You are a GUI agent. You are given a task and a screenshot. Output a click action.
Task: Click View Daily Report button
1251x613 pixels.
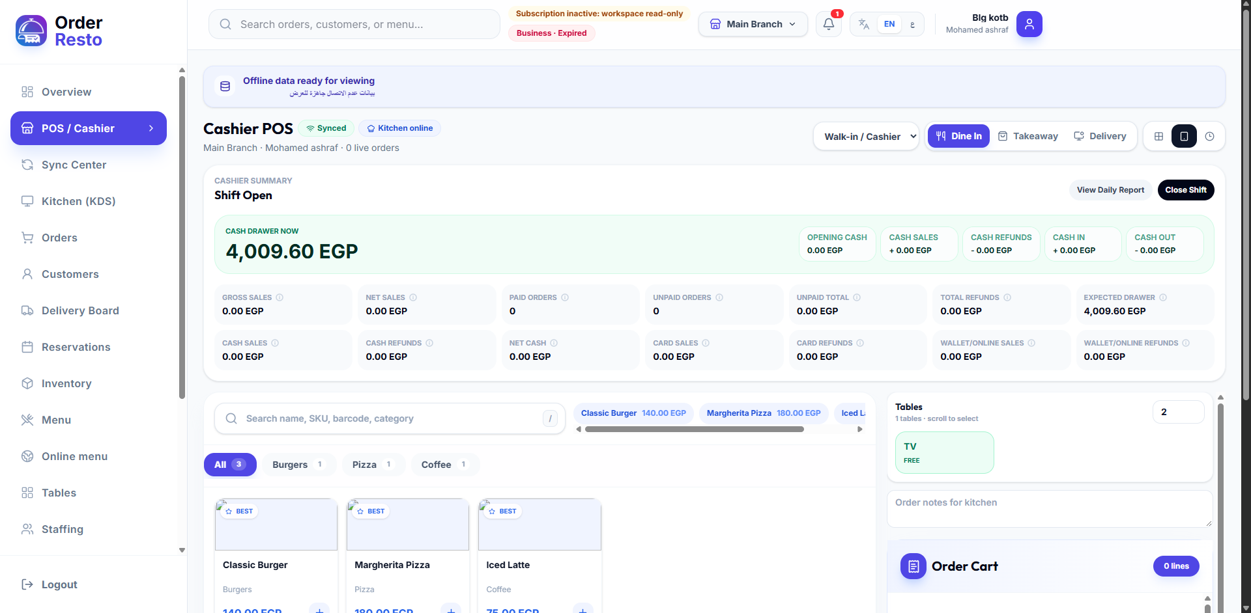[1110, 190]
